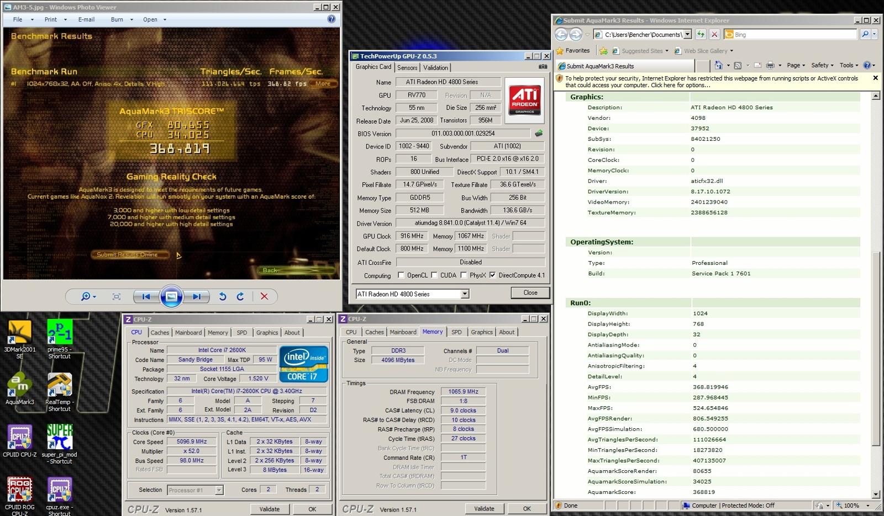Switch to Sensors tab in GPU-Z
The height and width of the screenshot is (516, 884).
pyautogui.click(x=407, y=67)
